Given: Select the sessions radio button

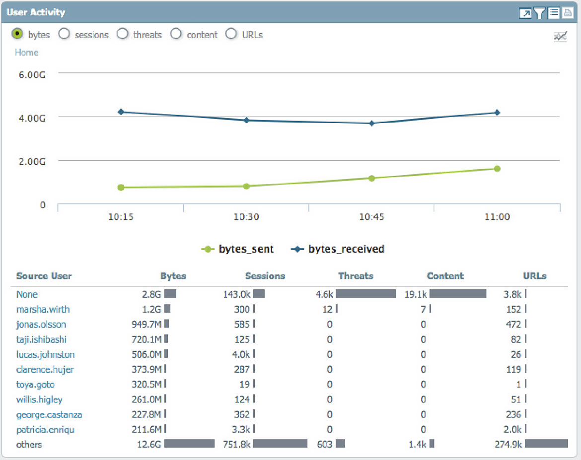Looking at the screenshot, I should tap(64, 34).
